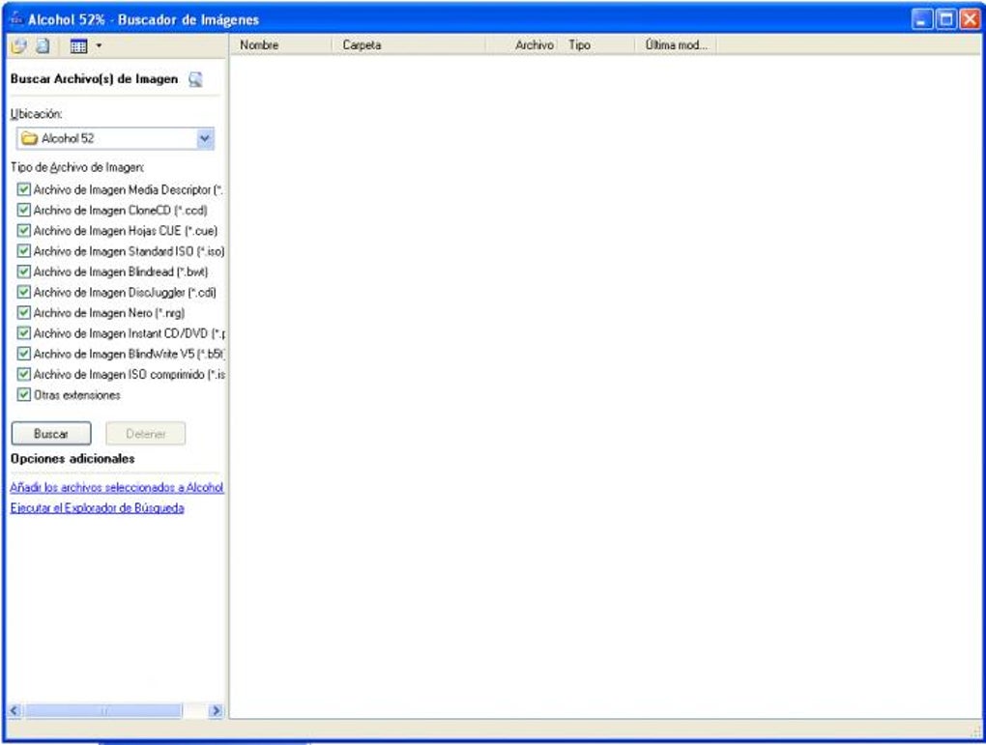Click the grid view mode icon

78,45
